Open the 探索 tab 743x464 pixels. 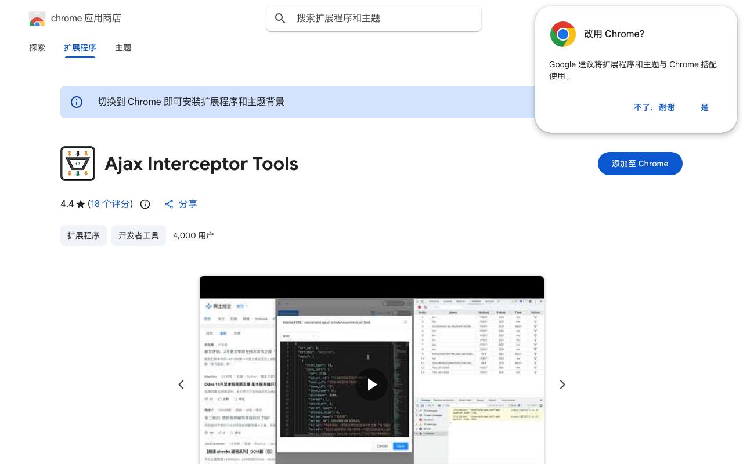[37, 48]
